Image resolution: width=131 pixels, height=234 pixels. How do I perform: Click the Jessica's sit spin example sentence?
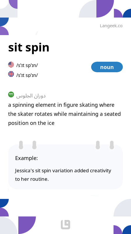[63, 175]
